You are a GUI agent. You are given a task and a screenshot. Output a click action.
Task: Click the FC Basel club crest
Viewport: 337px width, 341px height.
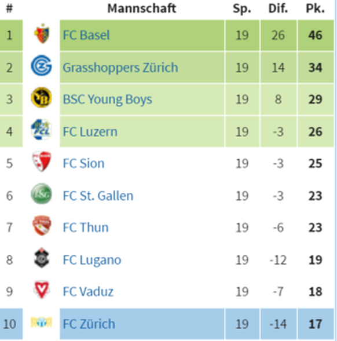pos(42,34)
